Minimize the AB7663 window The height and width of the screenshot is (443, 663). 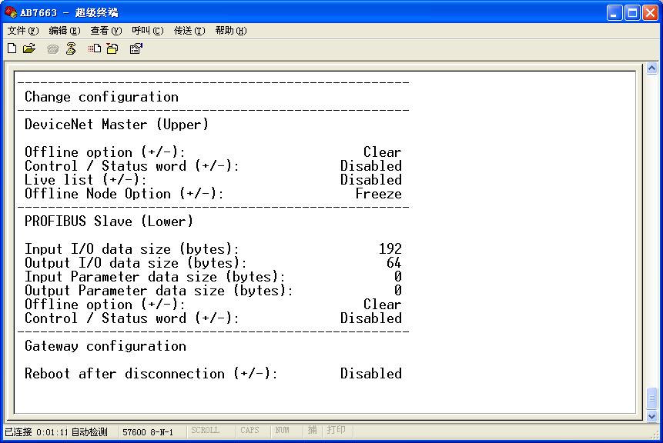[x=614, y=12]
